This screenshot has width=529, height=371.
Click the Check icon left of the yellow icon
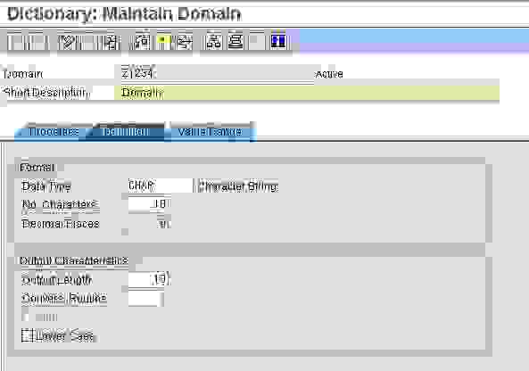(x=141, y=42)
